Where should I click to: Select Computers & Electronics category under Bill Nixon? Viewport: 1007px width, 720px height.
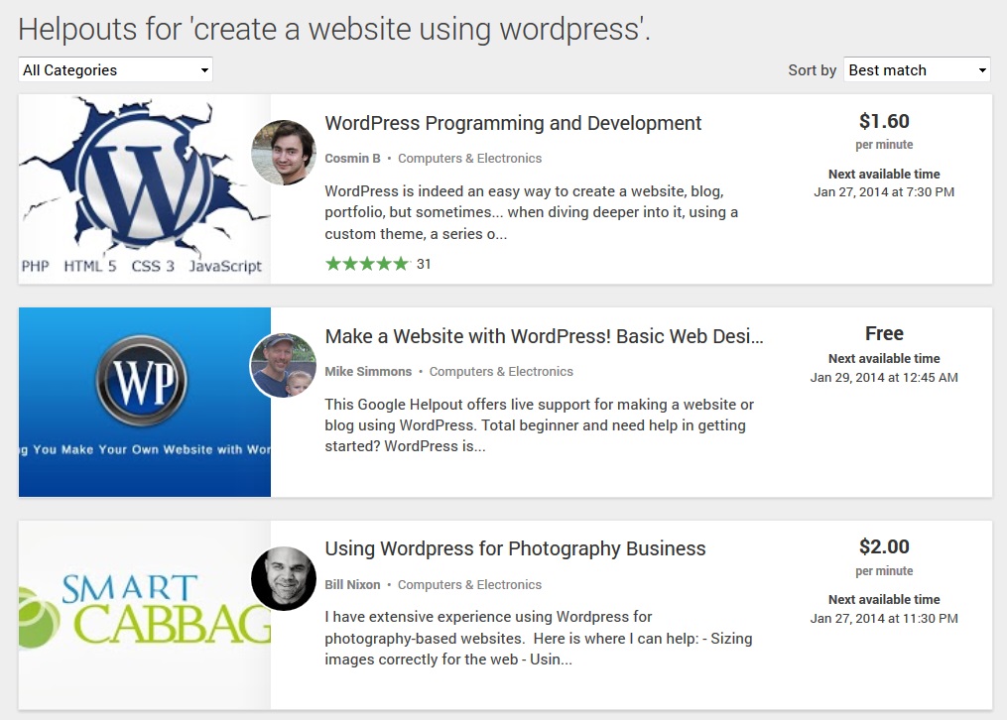click(469, 585)
